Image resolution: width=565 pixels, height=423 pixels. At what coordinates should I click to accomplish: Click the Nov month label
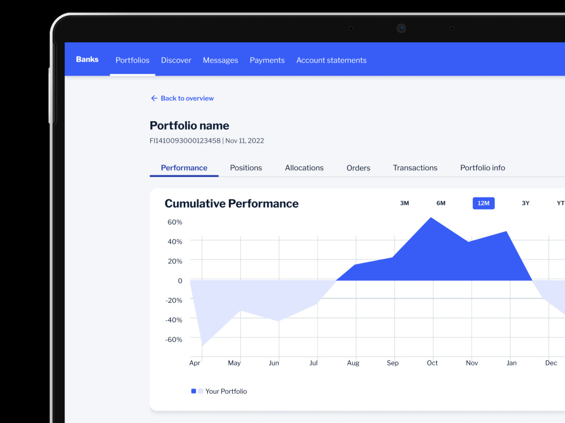point(472,363)
